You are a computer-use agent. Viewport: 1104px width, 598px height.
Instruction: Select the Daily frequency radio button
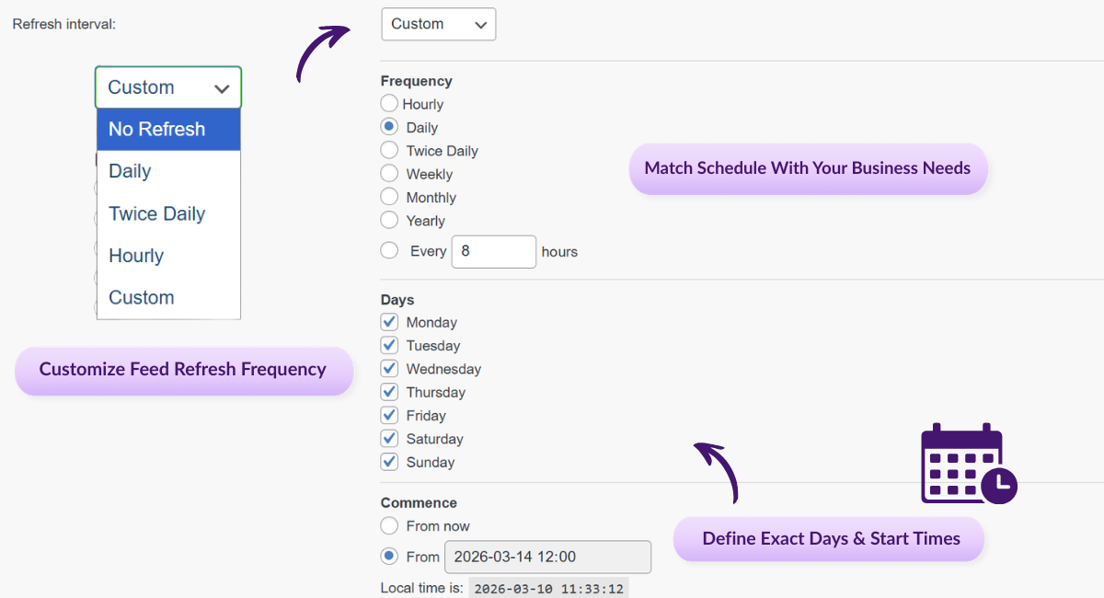pyautogui.click(x=389, y=127)
